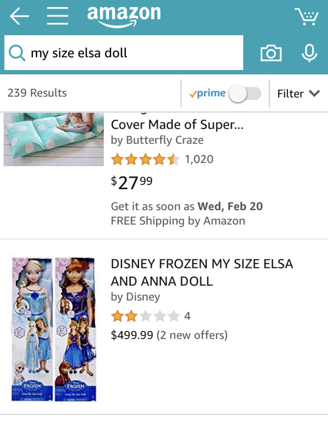Tap the search magnifier icon
Image resolution: width=328 pixels, height=423 pixels.
point(17,53)
